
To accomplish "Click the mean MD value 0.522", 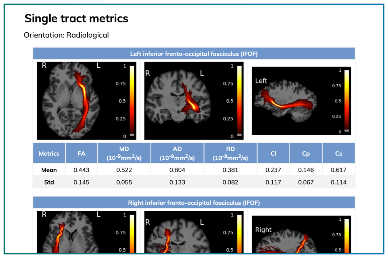I will 124,170.
